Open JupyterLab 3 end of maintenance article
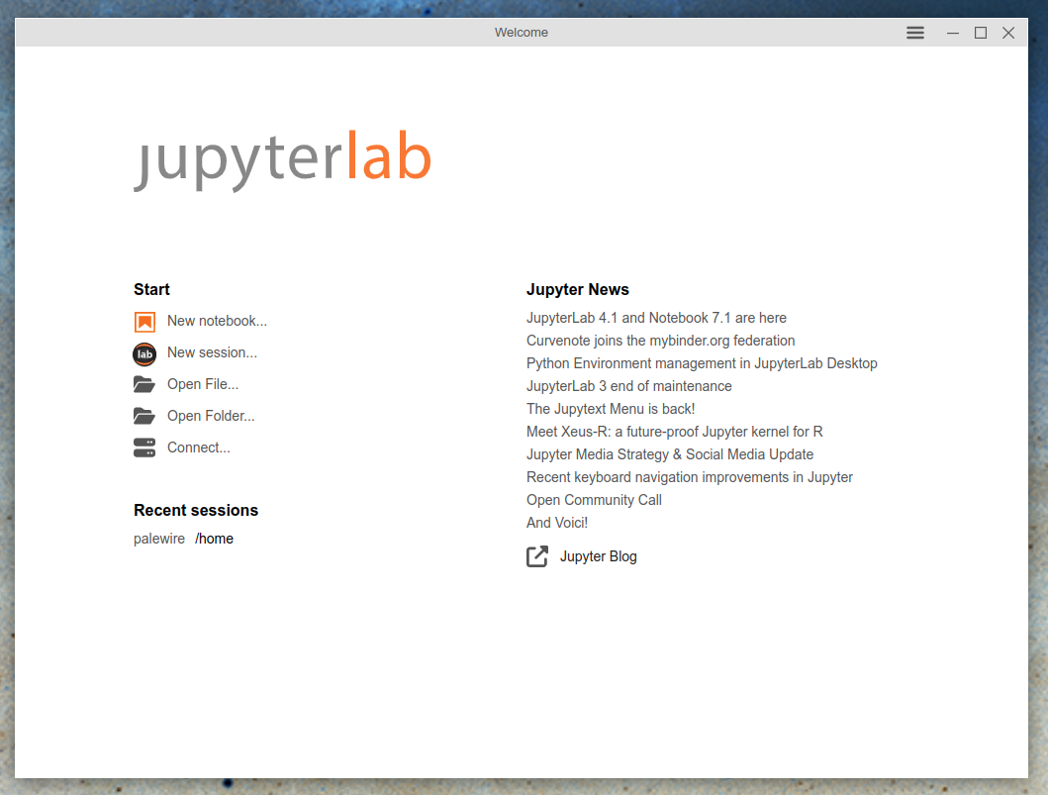1048x795 pixels. pyautogui.click(x=629, y=386)
